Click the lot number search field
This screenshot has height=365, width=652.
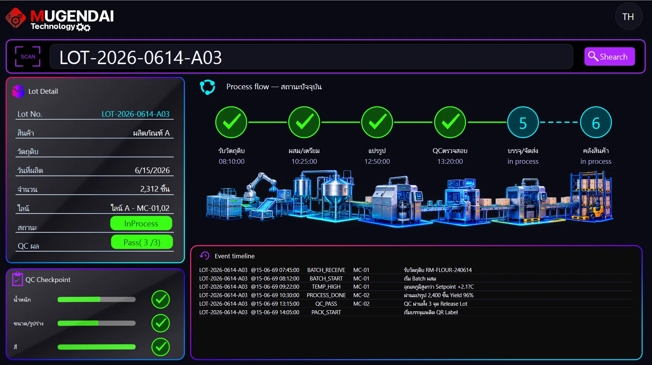click(x=311, y=57)
